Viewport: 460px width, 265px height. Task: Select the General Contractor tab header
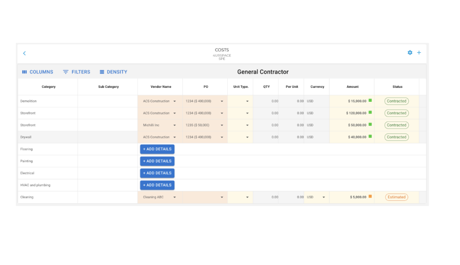(x=263, y=72)
